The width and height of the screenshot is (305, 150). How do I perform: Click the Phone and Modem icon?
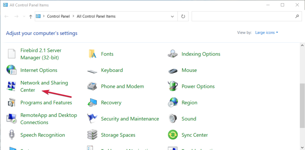[92, 86]
